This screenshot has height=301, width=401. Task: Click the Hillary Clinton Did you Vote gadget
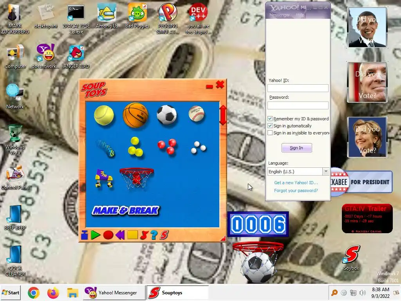click(367, 137)
